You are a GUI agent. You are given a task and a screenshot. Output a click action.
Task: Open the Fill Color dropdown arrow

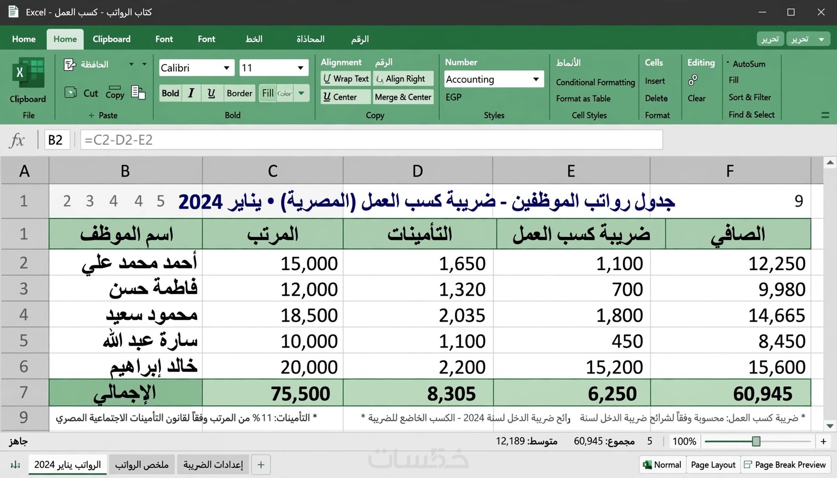click(301, 93)
